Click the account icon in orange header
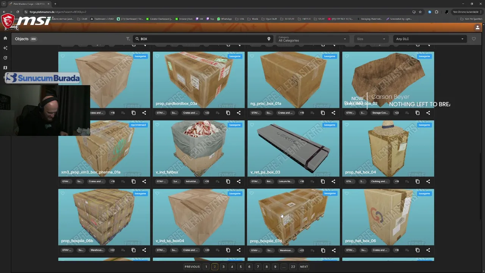The height and width of the screenshot is (273, 485). [477, 28]
